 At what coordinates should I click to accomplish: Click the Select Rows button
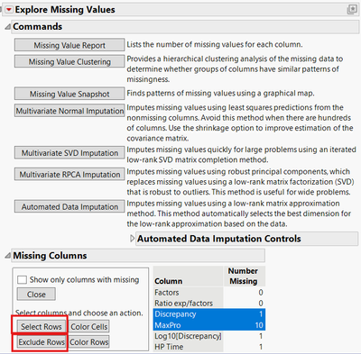42,326
